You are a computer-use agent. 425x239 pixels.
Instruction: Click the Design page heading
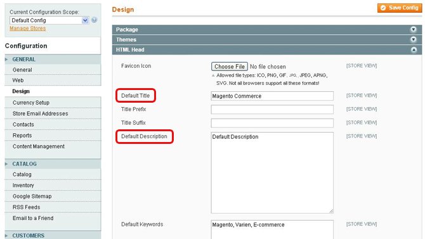click(123, 10)
